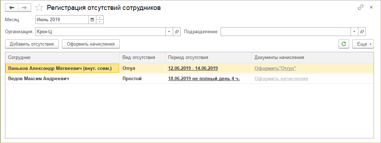Decrease month using the stepper down arrow

coord(100,22)
